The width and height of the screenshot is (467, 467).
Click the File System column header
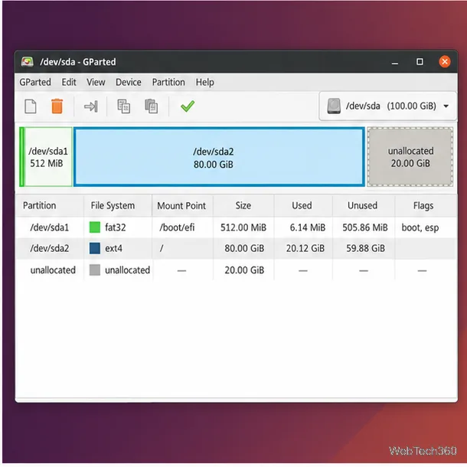coord(113,205)
